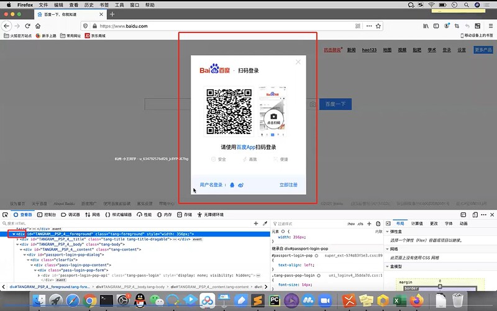
Task: Open the Inspector (查看器) panel
Action: tap(22, 215)
